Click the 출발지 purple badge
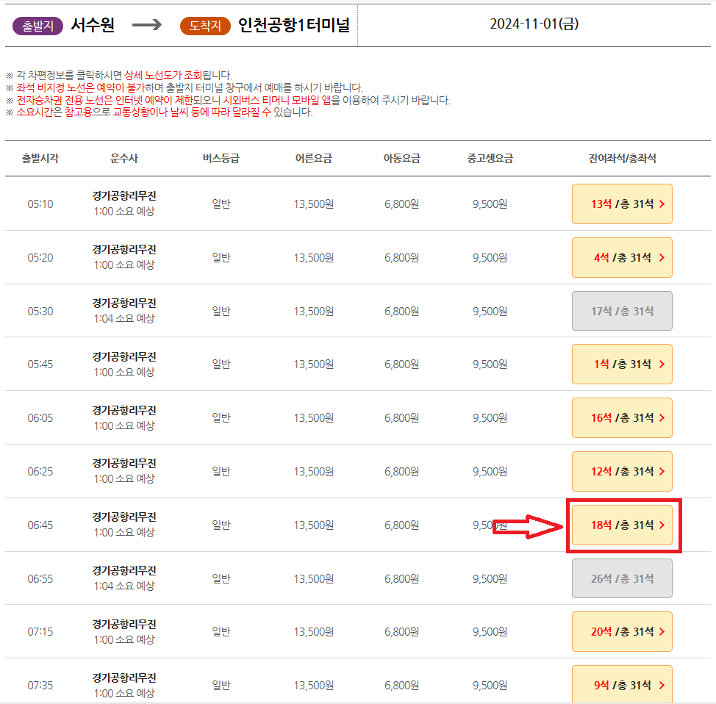 38,26
